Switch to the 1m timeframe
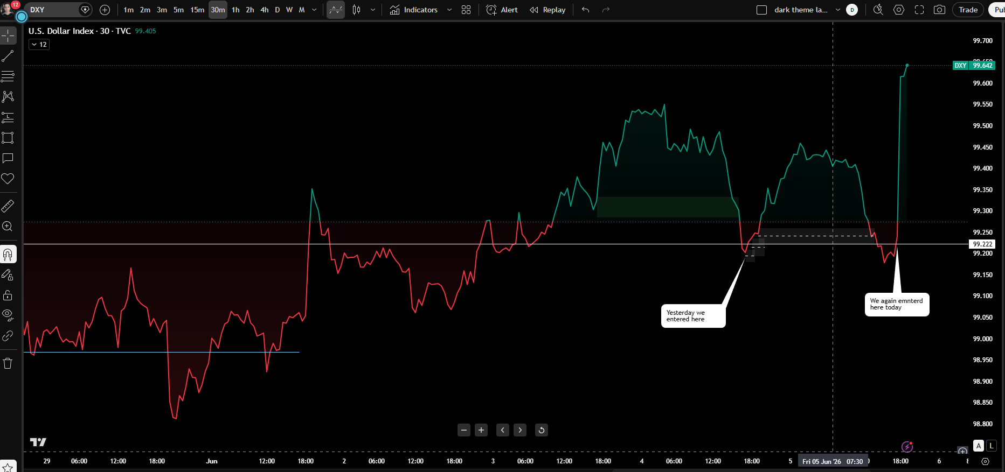Image resolution: width=1005 pixels, height=472 pixels. coord(128,10)
